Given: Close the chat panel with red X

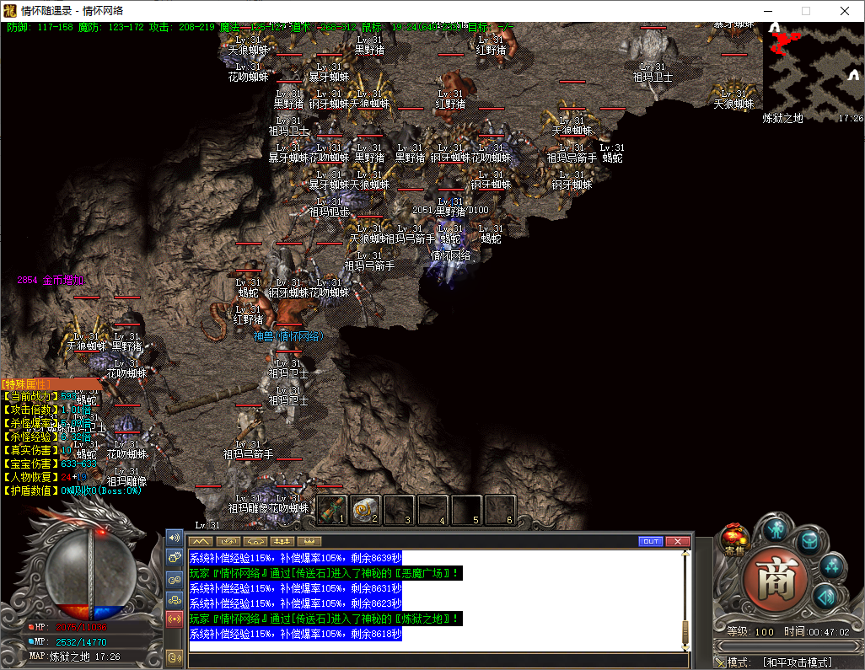Looking at the screenshot, I should tap(678, 542).
